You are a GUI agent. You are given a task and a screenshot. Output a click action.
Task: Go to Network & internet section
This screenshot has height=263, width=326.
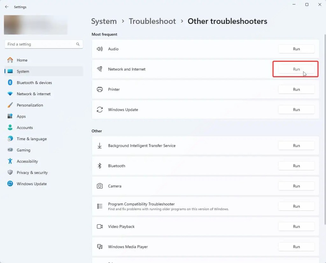coord(33,94)
